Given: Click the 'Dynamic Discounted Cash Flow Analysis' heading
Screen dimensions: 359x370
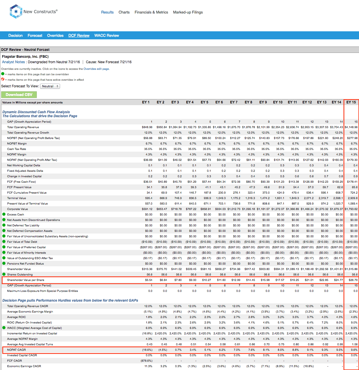Looking at the screenshot, I should pos(36,112).
